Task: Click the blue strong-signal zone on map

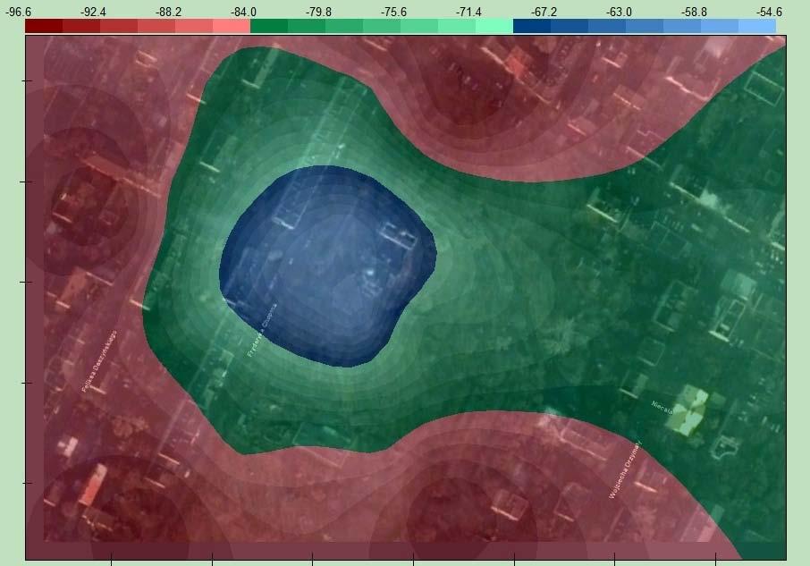Action: (x=328, y=266)
